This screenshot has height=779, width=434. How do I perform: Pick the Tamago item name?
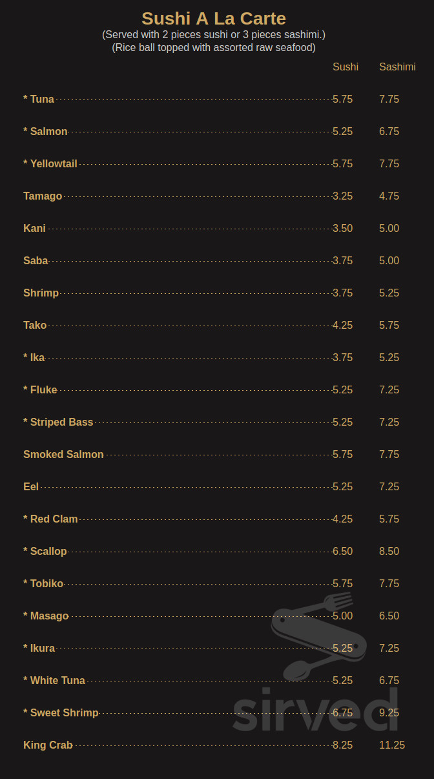(x=43, y=196)
